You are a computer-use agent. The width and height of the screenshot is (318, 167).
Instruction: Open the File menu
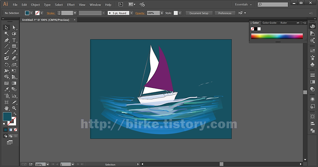pyautogui.click(x=15, y=4)
